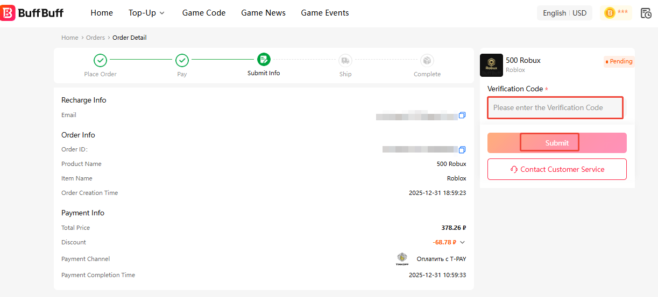This screenshot has height=297, width=658.
Task: Expand the Discount details chevron
Action: pos(462,242)
